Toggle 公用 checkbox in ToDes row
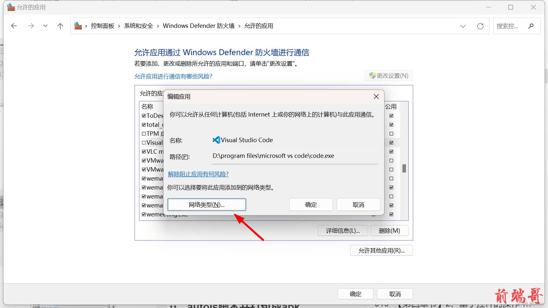 coord(391,116)
